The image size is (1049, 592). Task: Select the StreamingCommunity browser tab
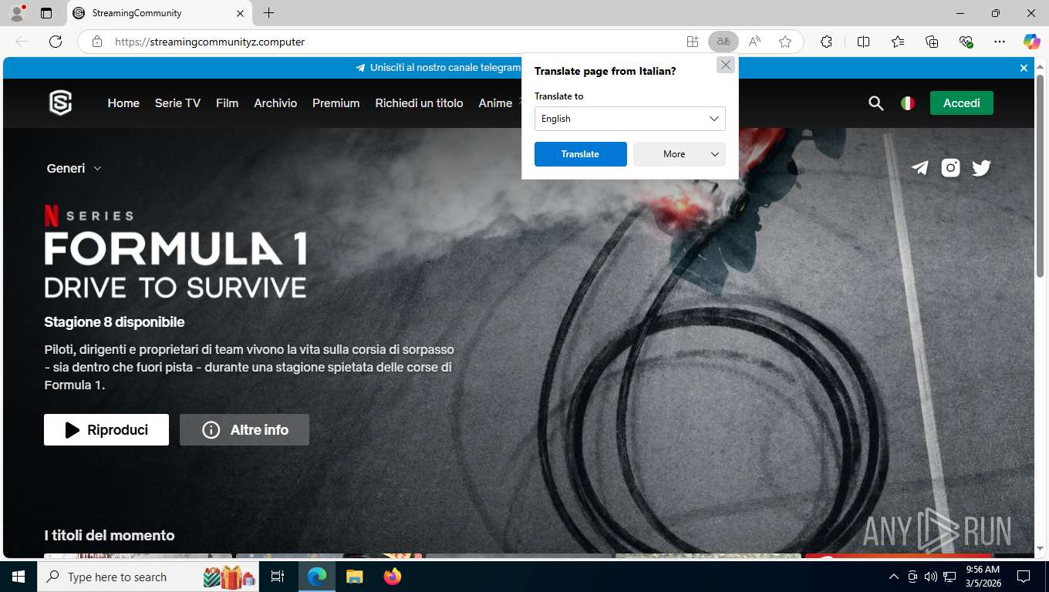[159, 13]
